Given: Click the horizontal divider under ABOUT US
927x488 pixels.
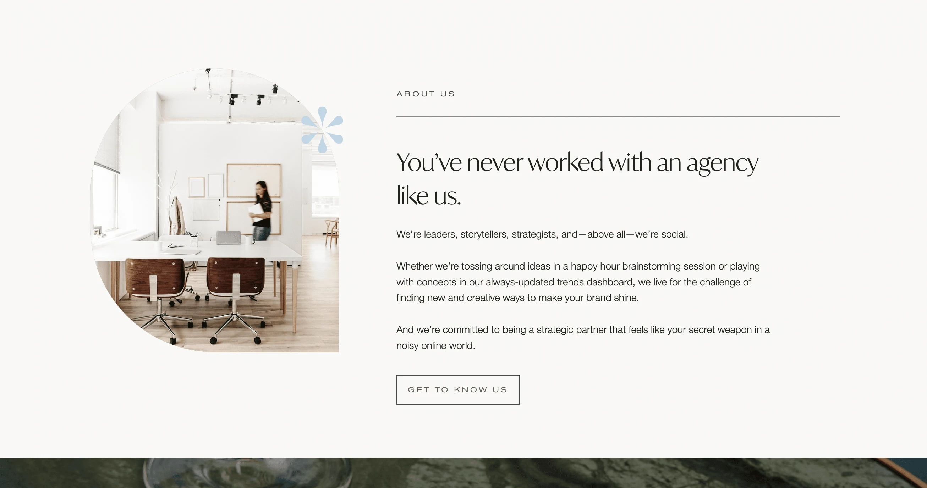Looking at the screenshot, I should coord(618,117).
